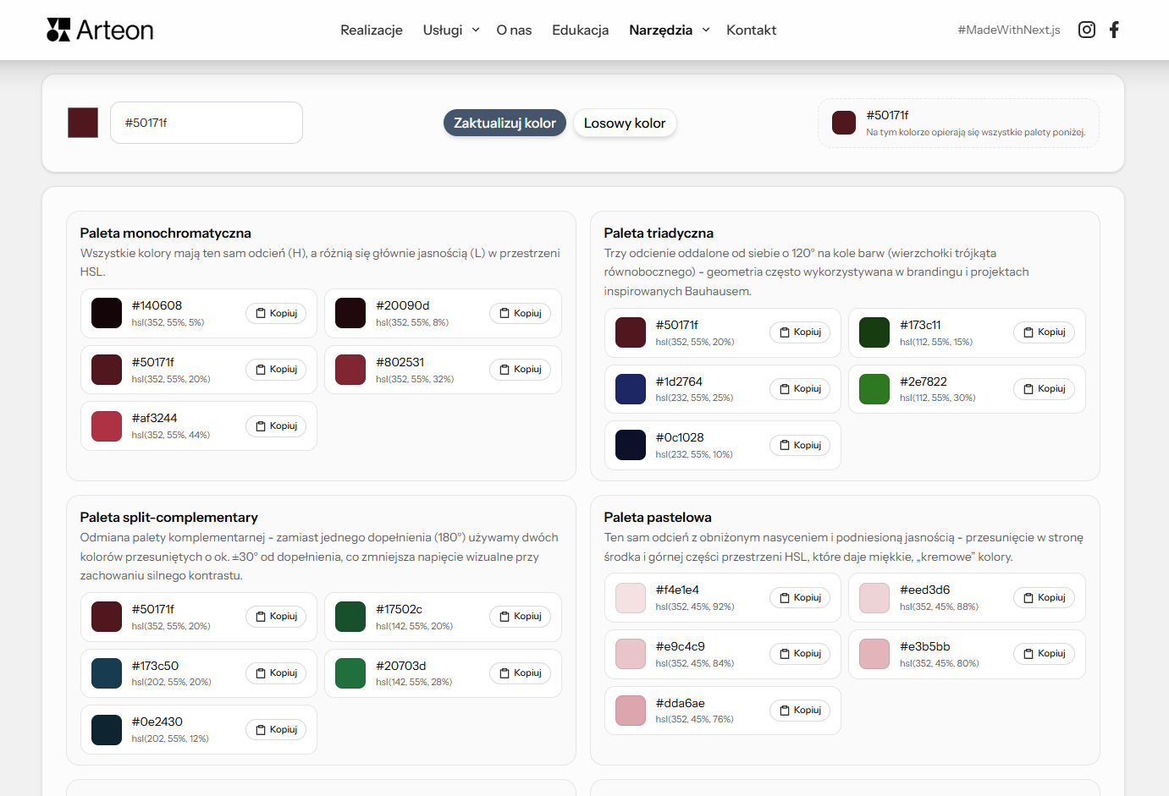Click the clipboard icon for color #20090d
This screenshot has width=1169, height=796.
pyautogui.click(x=504, y=313)
